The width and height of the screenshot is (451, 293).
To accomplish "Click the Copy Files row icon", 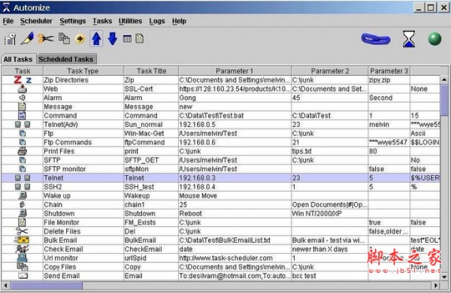I will 22,267.
